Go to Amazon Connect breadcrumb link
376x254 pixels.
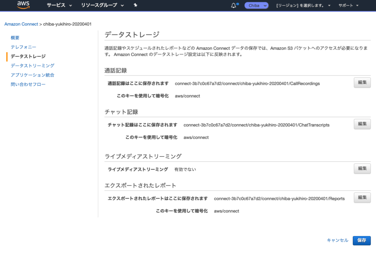pyautogui.click(x=21, y=24)
